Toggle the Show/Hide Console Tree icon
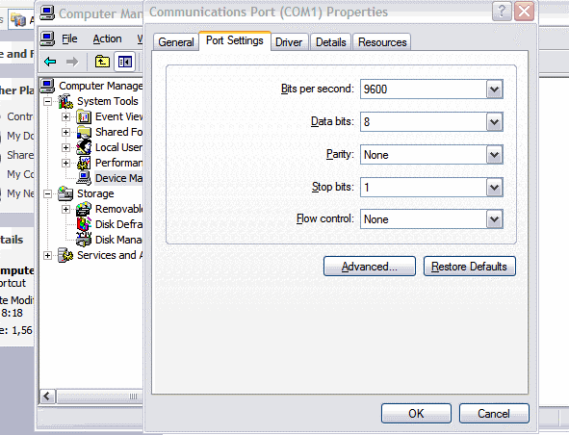569x435 pixels. tap(124, 62)
